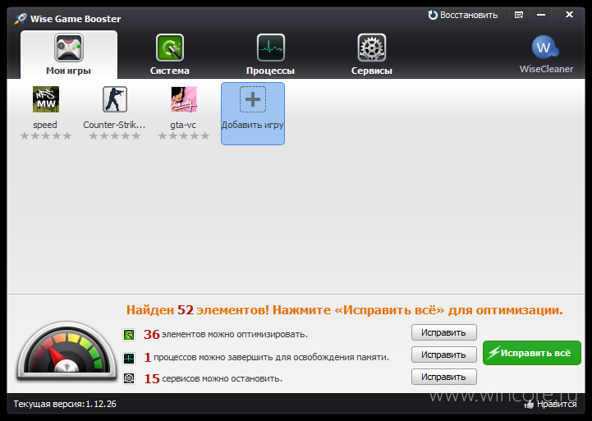Select the gta-vc game icon
This screenshot has width=592, height=421.
click(184, 99)
